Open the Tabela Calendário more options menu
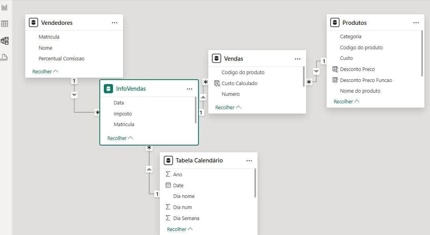This screenshot has width=430, height=235. 249,160
